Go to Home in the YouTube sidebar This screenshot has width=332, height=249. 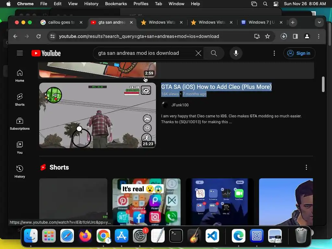coord(20,76)
